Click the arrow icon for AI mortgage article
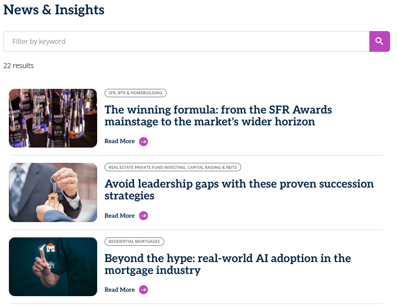The width and height of the screenshot is (397, 306). click(144, 290)
